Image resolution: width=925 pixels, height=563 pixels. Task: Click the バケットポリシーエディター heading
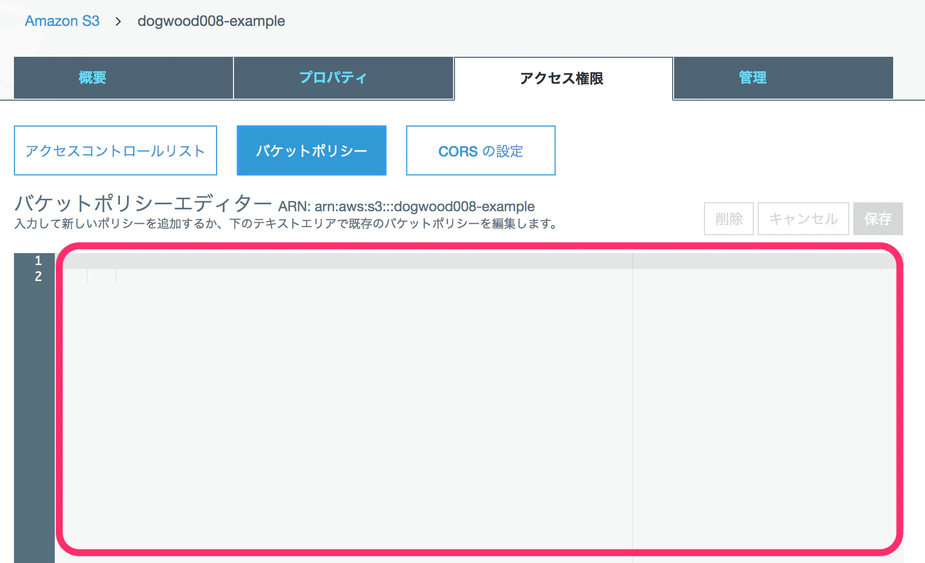[x=143, y=203]
